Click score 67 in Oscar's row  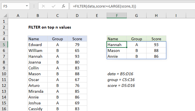[x=77, y=80]
